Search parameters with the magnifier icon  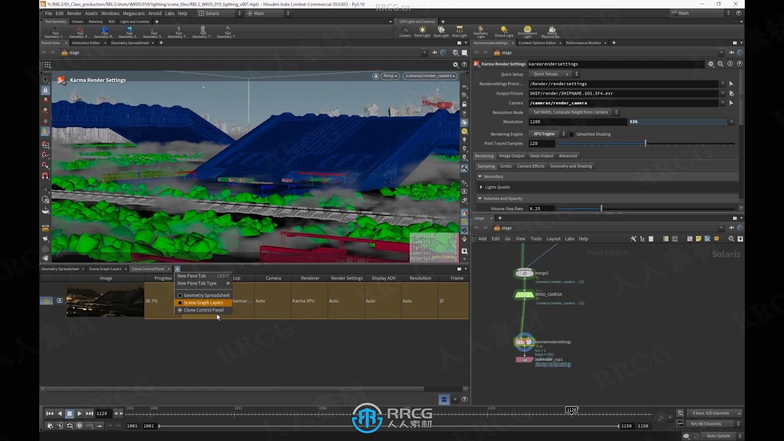(x=720, y=64)
